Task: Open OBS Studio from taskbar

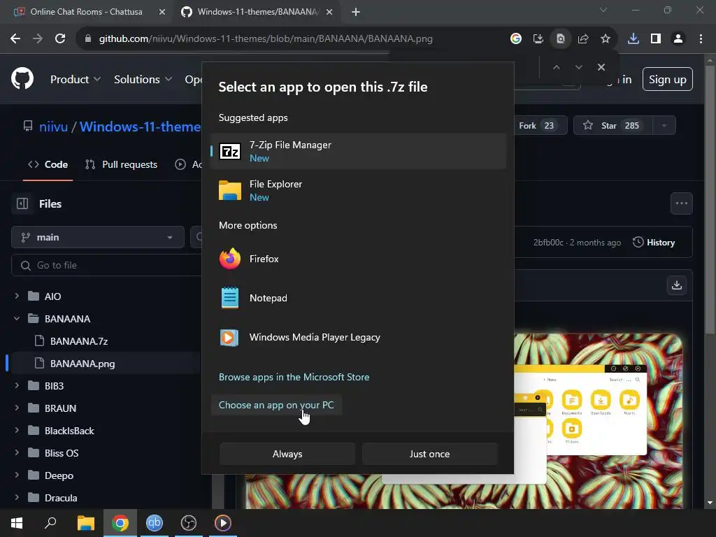Action: point(189,523)
